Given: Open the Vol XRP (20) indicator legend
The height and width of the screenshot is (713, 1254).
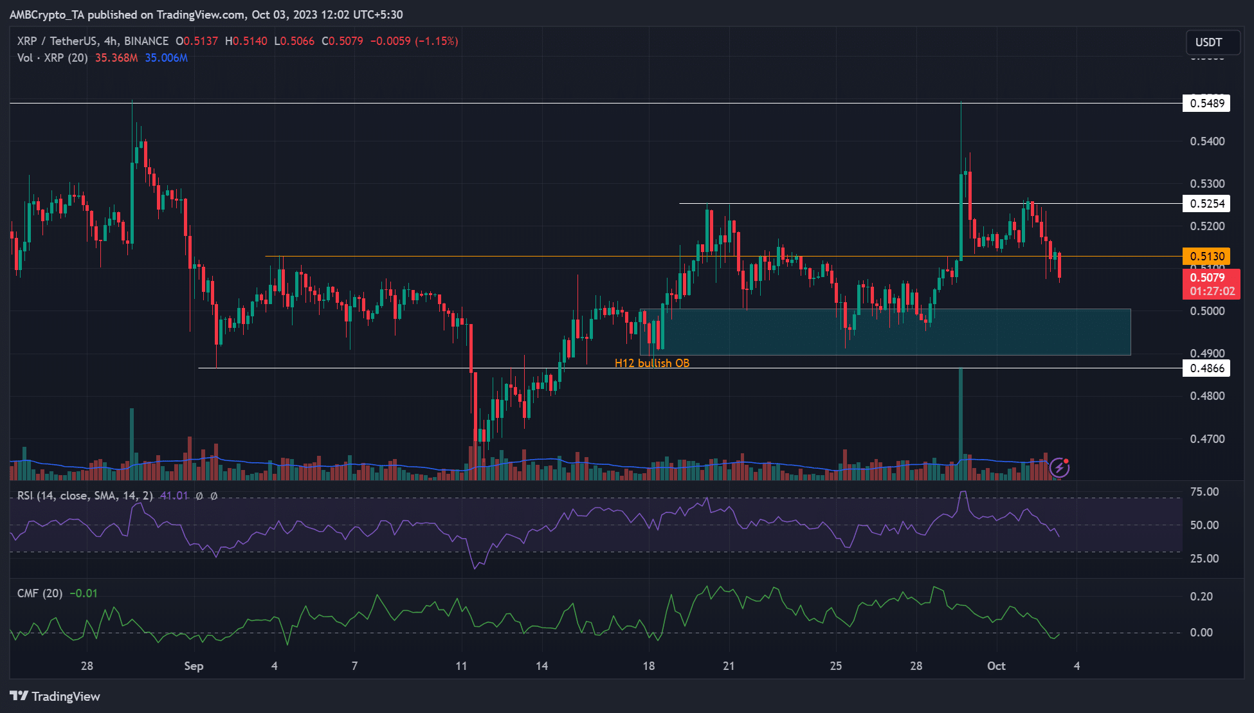Looking at the screenshot, I should [x=52, y=58].
